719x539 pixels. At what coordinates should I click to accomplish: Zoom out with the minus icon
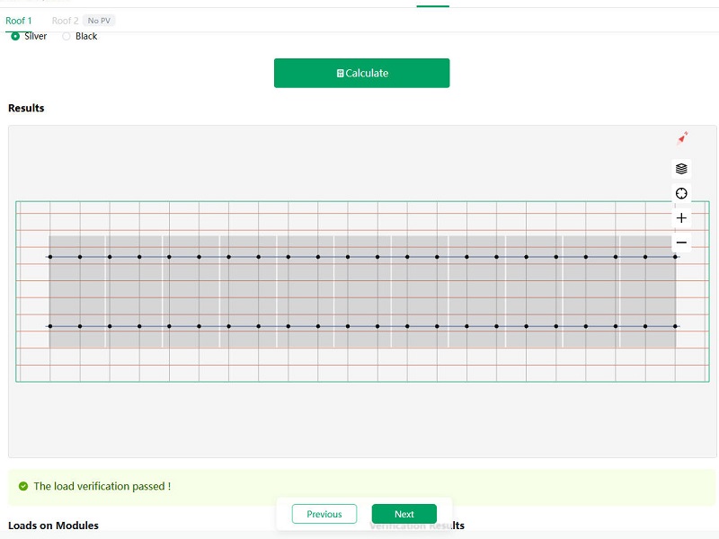[x=681, y=243]
